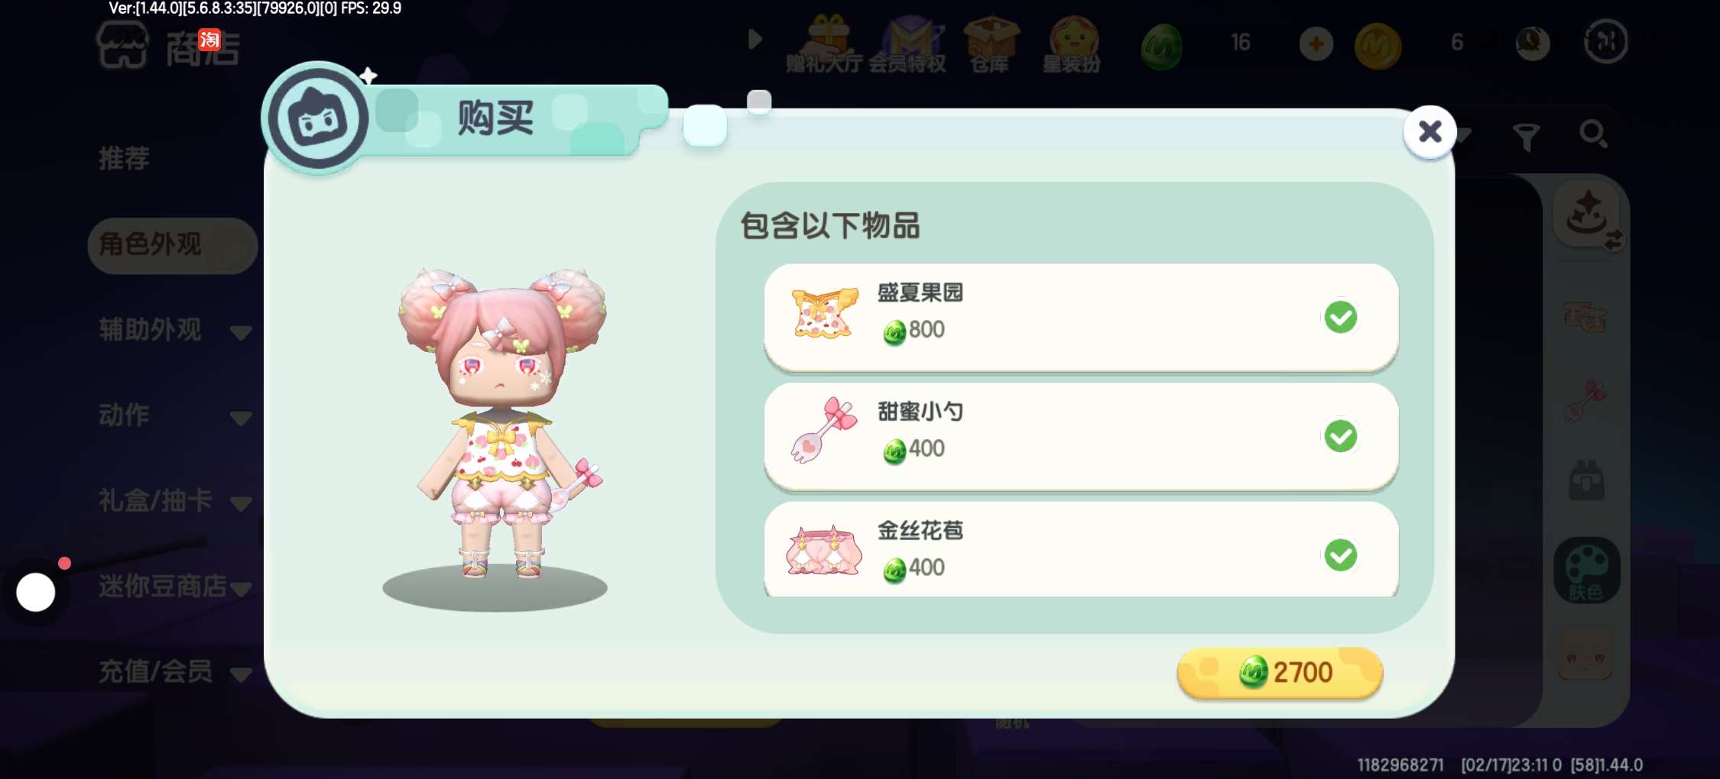Open the 仓库 warehouse box icon
This screenshot has width=1720, height=779.
(x=990, y=44)
